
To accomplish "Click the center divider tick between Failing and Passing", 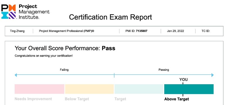I will [114, 75].
